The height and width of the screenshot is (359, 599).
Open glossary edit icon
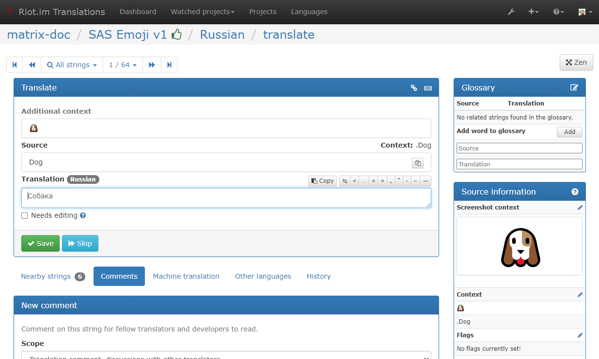coord(574,88)
